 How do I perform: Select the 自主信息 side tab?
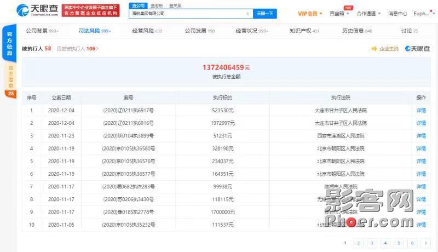point(10,77)
